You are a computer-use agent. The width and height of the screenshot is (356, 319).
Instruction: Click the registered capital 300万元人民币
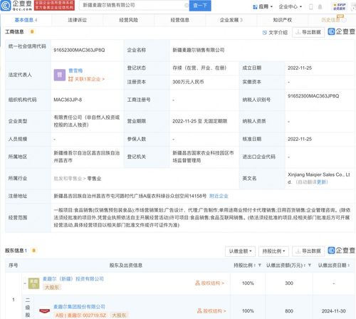click(x=188, y=82)
